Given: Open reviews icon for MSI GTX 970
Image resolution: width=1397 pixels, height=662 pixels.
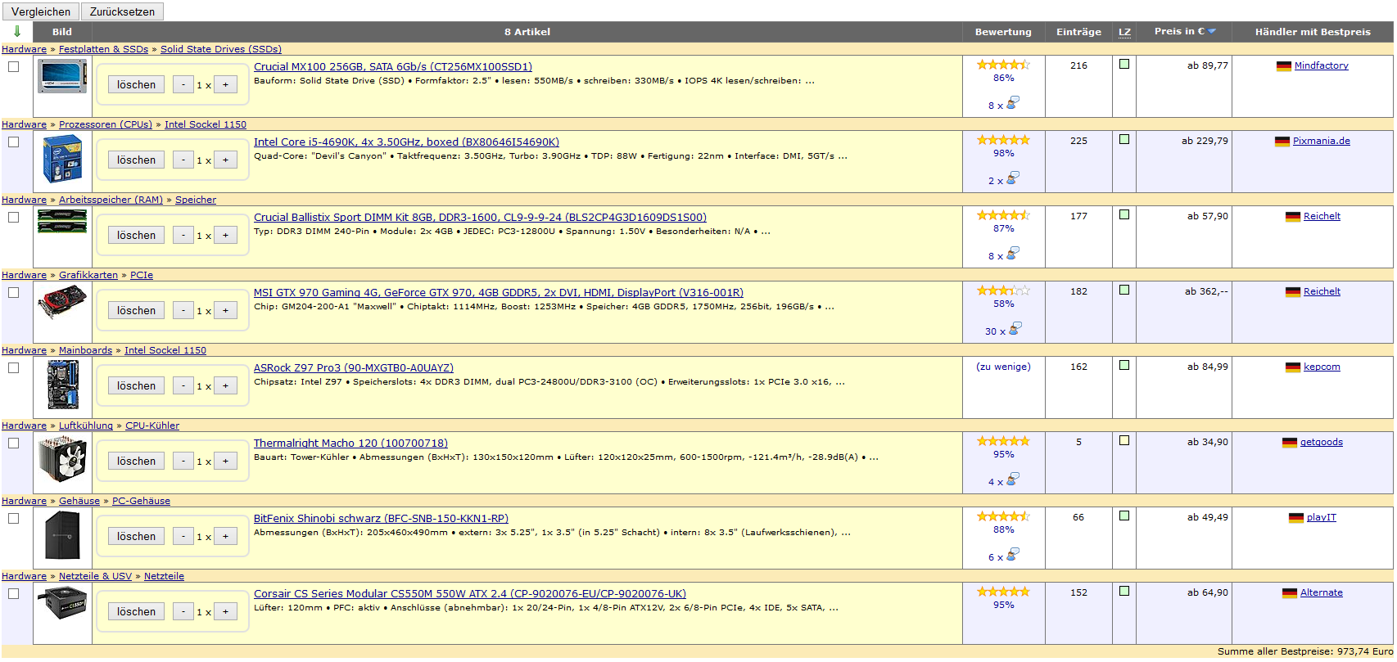Looking at the screenshot, I should [x=1015, y=329].
